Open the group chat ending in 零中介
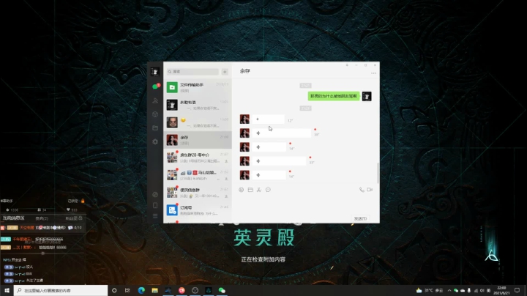 (198, 158)
